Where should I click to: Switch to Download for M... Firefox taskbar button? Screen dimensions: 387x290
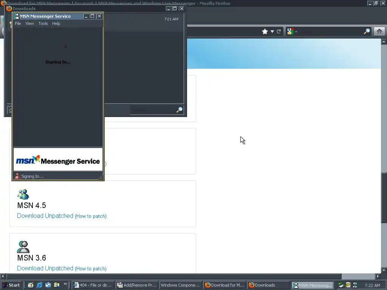click(x=224, y=285)
